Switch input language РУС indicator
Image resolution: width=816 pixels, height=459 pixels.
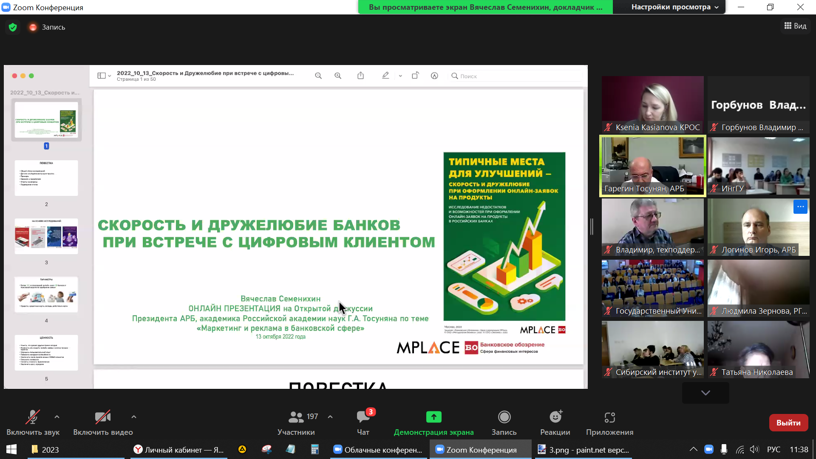pyautogui.click(x=773, y=450)
